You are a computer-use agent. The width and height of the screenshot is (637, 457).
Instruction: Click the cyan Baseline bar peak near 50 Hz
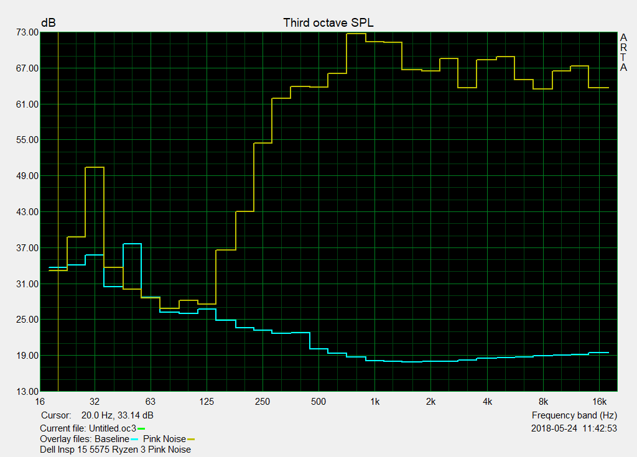point(132,244)
